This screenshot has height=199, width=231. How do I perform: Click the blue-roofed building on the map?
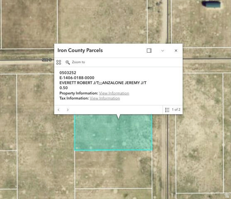212,5
